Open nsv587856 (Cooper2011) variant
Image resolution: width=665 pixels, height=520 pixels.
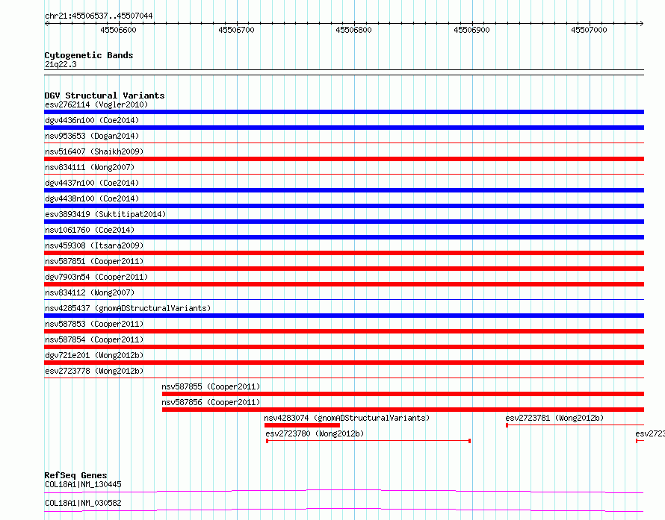point(211,402)
